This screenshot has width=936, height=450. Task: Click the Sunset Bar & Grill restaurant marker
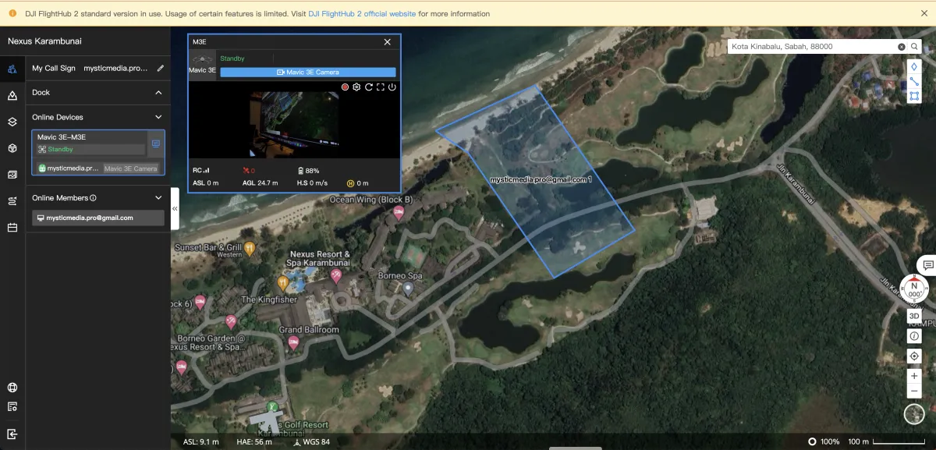(x=250, y=248)
